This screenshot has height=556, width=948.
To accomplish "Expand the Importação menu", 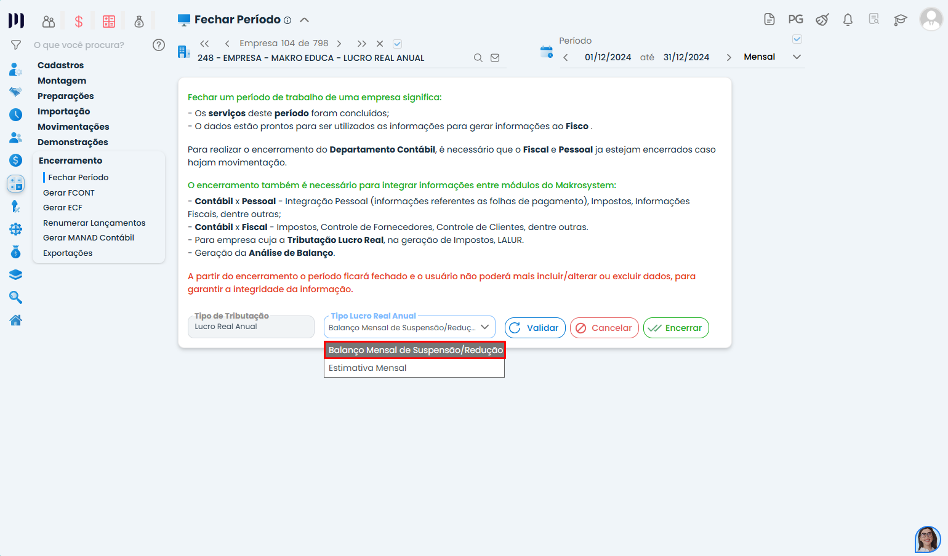I will click(x=63, y=111).
